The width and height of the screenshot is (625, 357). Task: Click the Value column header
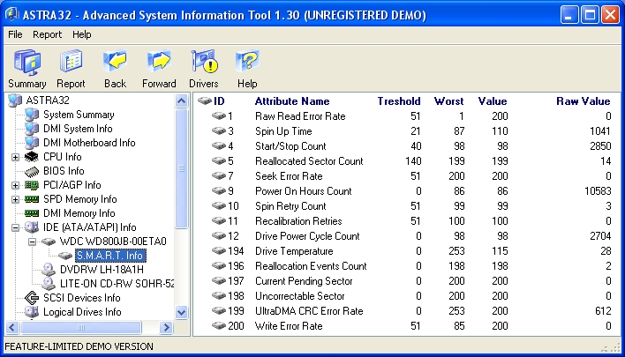(493, 101)
